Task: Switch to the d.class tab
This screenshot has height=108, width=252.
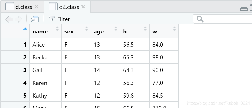Action: [23, 7]
